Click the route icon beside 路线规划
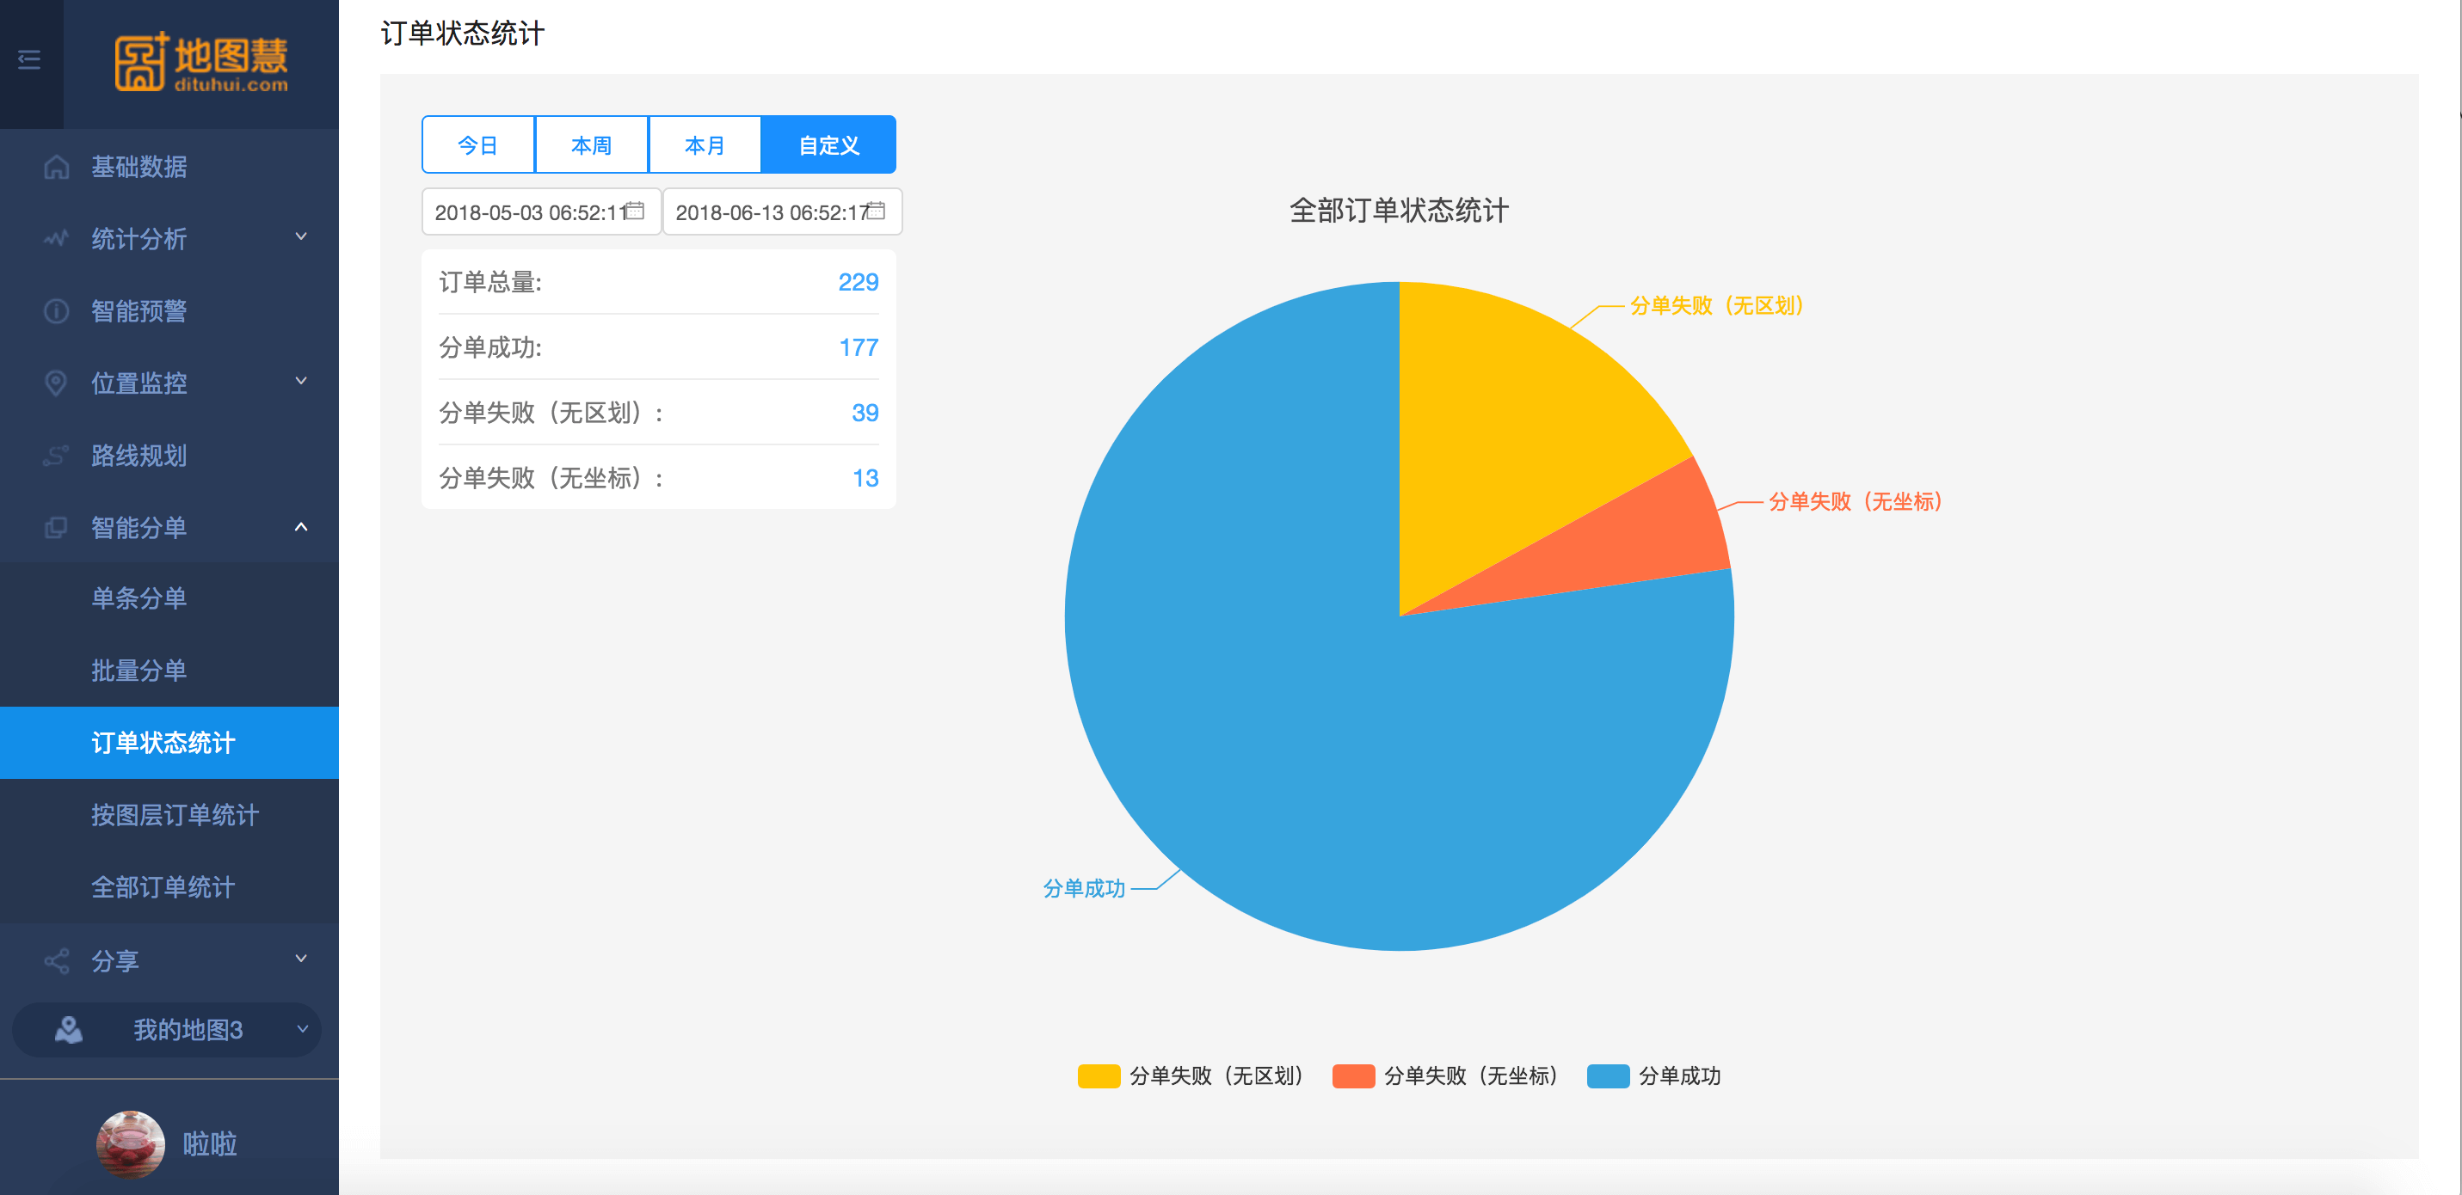The height and width of the screenshot is (1195, 2462). [57, 456]
